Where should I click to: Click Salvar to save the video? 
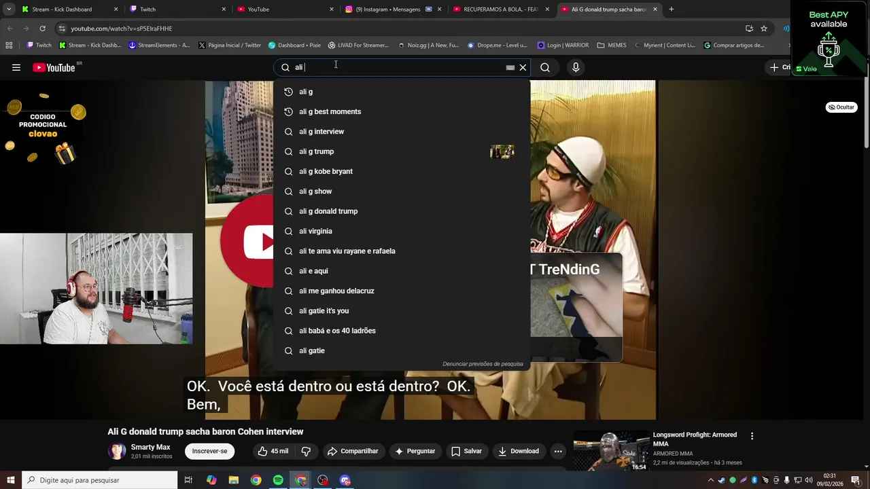(466, 451)
